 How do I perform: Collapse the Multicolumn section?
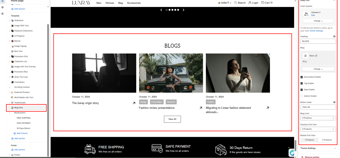coord(10,113)
